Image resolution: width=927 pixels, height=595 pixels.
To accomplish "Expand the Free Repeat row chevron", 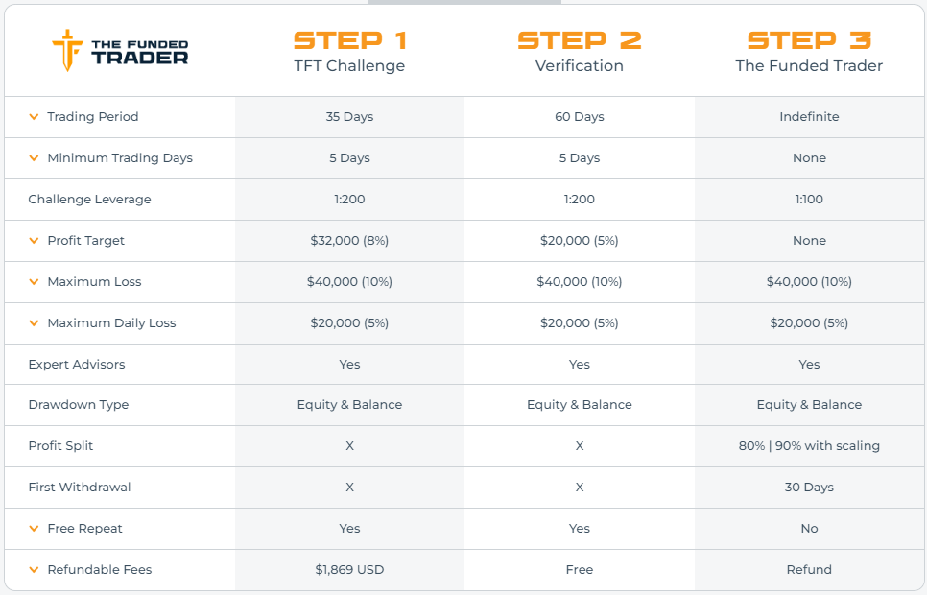I will point(35,529).
